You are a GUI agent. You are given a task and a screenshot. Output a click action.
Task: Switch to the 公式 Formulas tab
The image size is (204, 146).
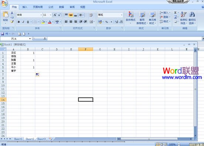point(51,7)
